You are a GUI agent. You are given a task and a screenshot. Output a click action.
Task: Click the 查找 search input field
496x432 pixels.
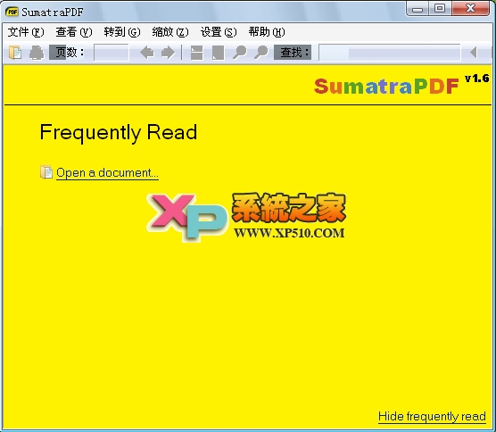tap(389, 53)
